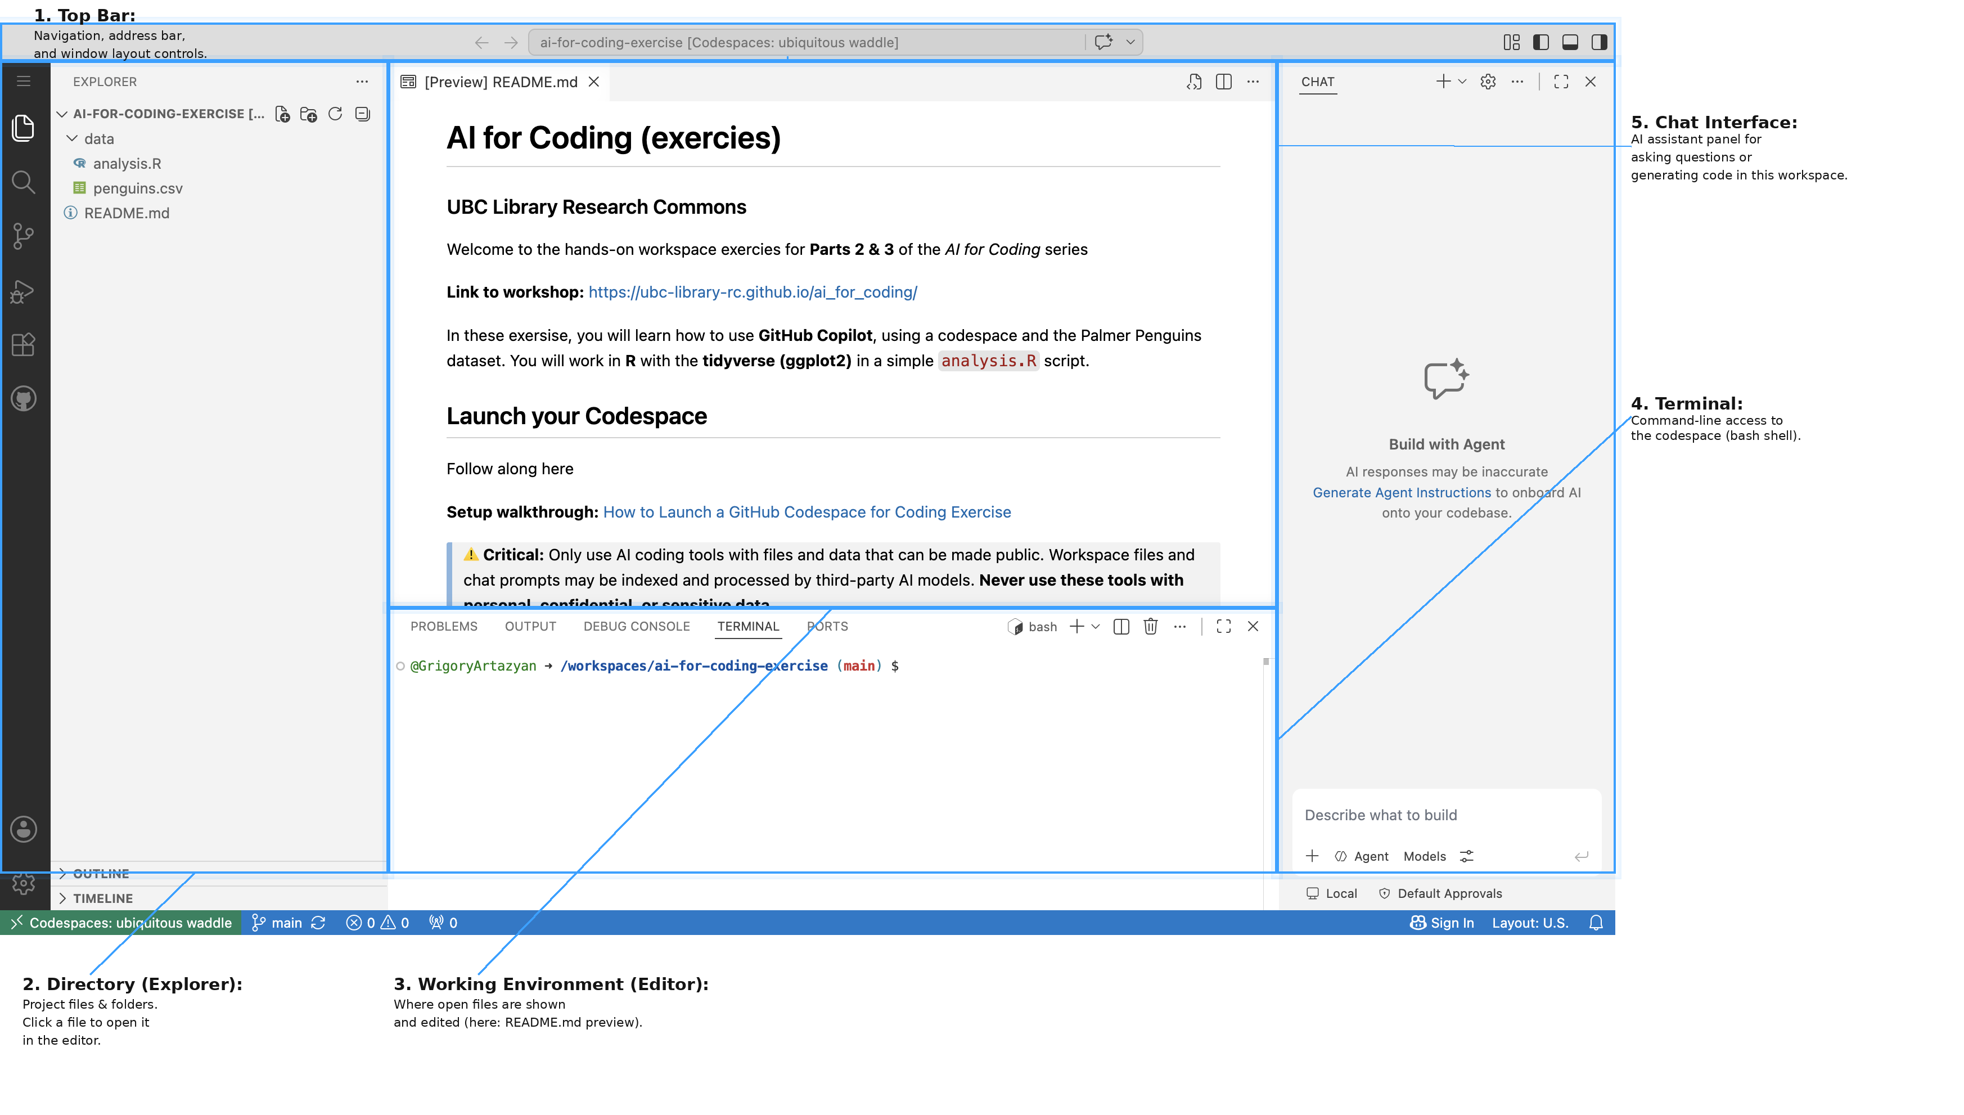The image size is (1964, 1115).
Task: Collapse the AI-FOR-CODING-EXERCISE root folder
Action: tap(62, 114)
